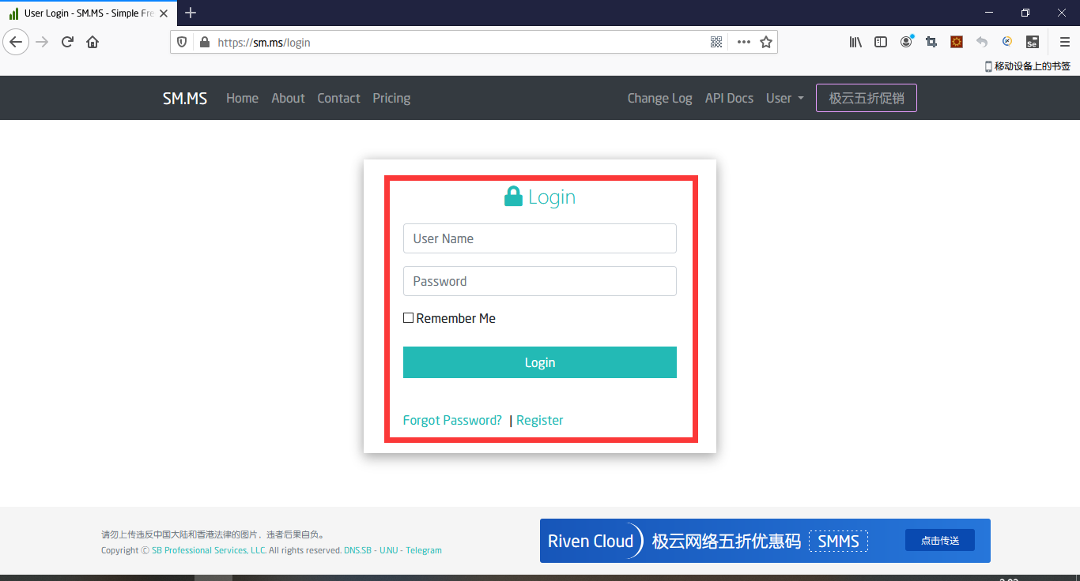Go to the browser home page
The image size is (1080, 581).
93,43
